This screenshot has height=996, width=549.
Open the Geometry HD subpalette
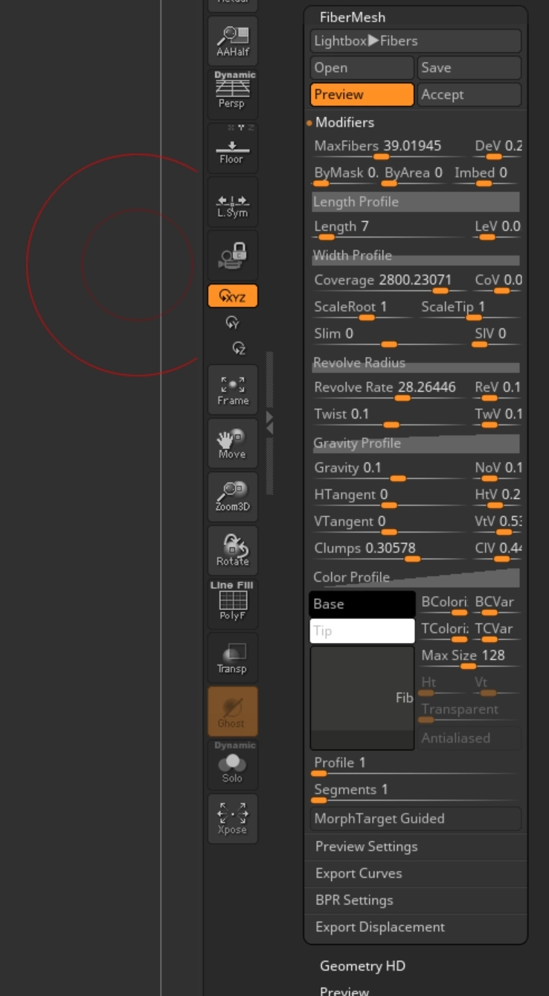[362, 965]
